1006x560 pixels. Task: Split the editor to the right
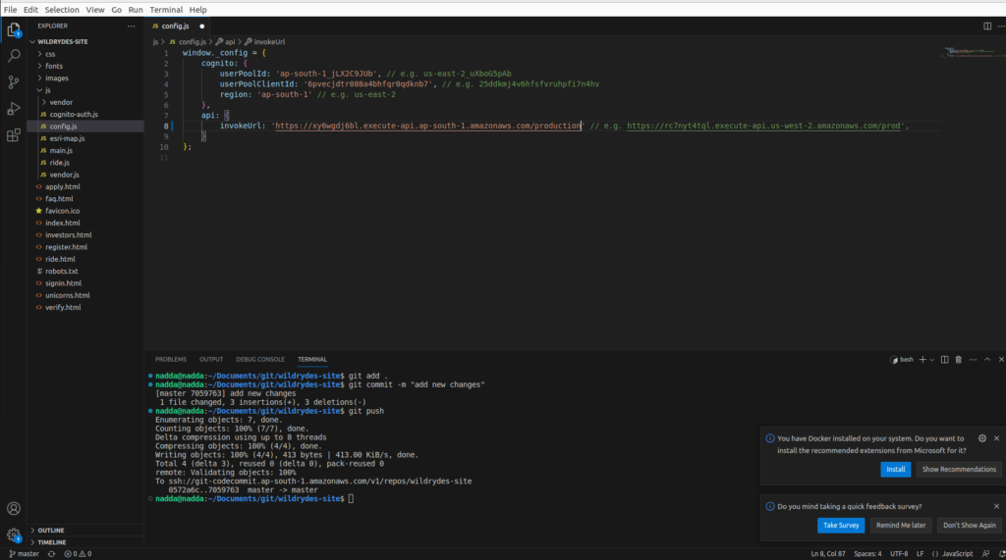[x=987, y=26]
